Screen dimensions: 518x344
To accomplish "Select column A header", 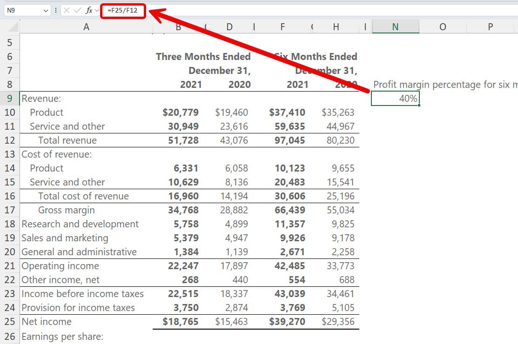I will point(86,27).
